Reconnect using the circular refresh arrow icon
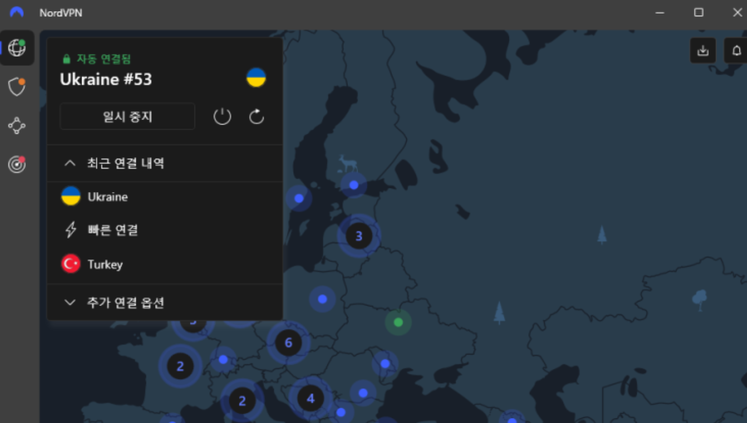This screenshot has height=423, width=747. pyautogui.click(x=256, y=117)
